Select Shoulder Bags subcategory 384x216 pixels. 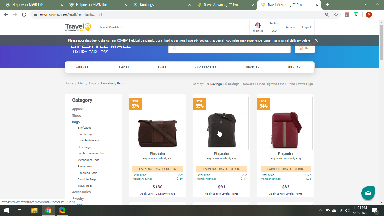tap(87, 179)
